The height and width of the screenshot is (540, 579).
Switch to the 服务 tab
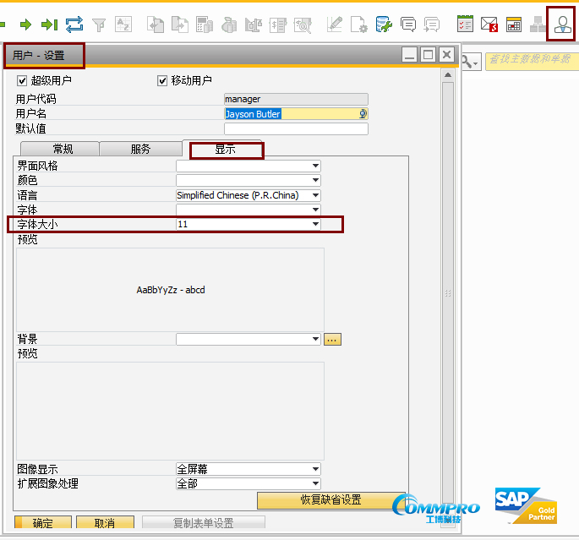point(140,150)
